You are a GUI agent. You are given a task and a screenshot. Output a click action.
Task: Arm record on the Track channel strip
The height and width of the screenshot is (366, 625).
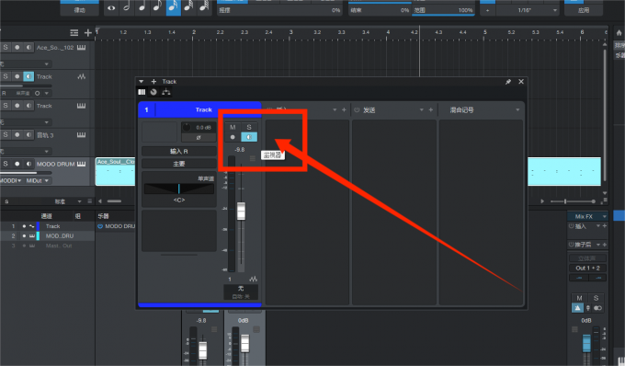[233, 137]
